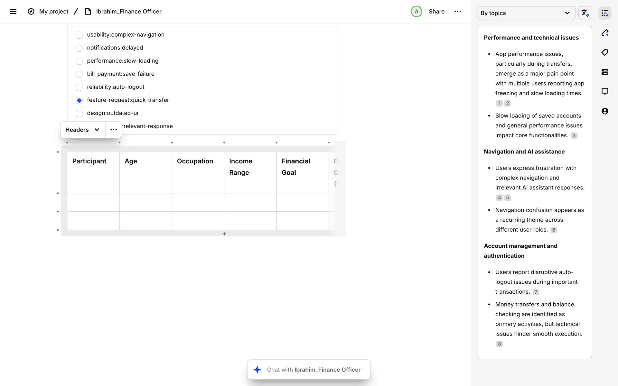Screen dimensions: 618x386
Task: Open the tags sidebar icon
Action: click(605, 52)
